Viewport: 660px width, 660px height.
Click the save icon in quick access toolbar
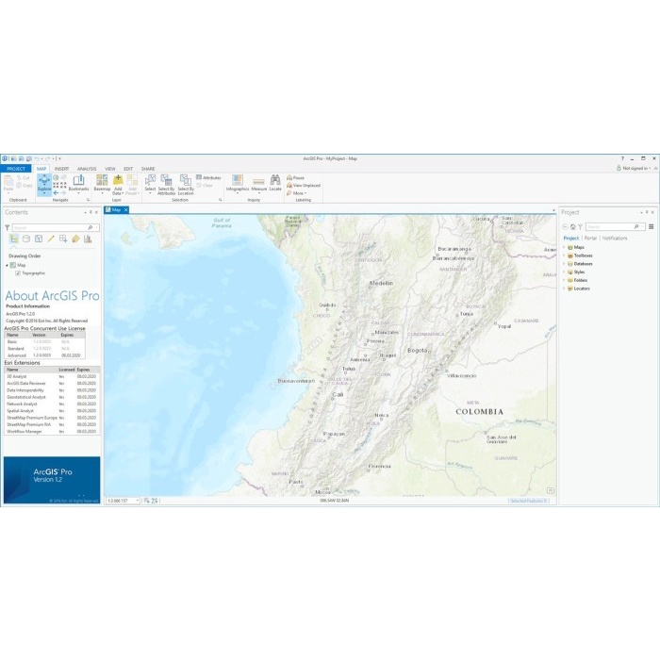[x=28, y=158]
